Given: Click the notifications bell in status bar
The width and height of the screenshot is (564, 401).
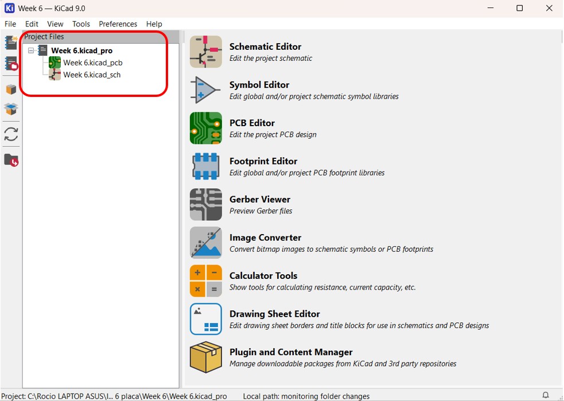Looking at the screenshot, I should tap(546, 395).
